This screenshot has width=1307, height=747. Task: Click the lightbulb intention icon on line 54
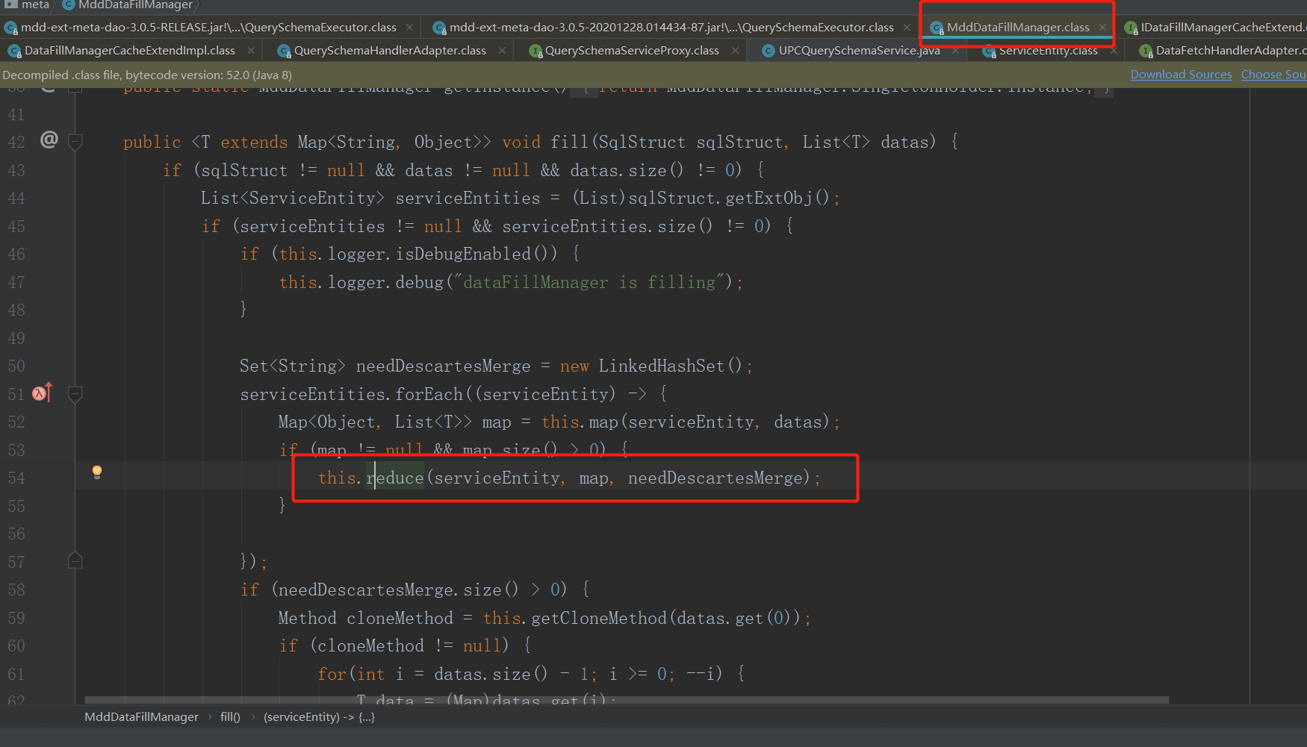96,472
